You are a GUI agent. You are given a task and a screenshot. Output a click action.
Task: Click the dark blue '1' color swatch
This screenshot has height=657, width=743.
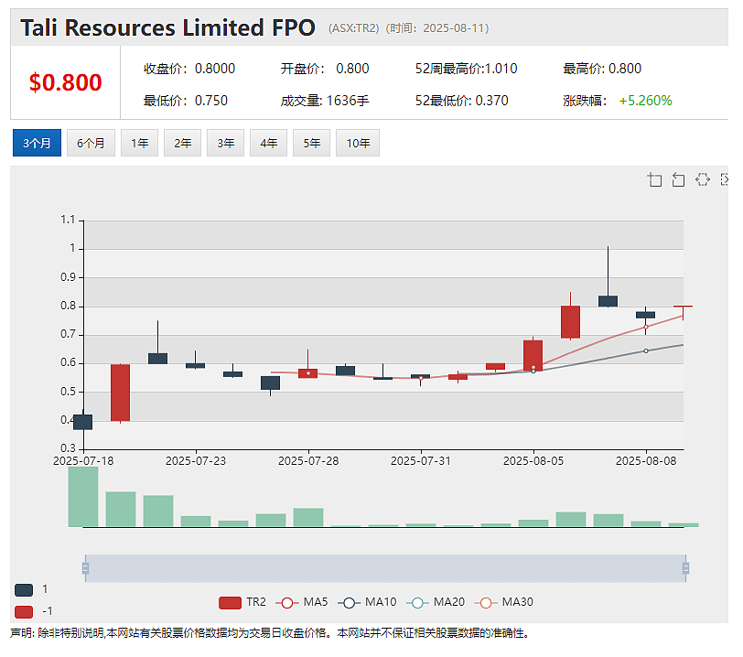24,589
